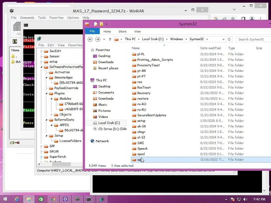The image size is (271, 203).
Task: Open Music under This PC
Action: (x=102, y=105)
